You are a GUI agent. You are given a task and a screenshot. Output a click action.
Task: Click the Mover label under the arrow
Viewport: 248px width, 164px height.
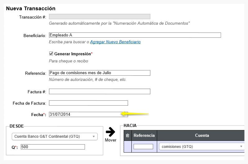point(111,140)
